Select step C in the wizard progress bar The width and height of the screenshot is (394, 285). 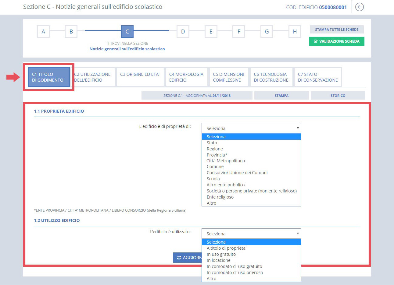coord(127,32)
